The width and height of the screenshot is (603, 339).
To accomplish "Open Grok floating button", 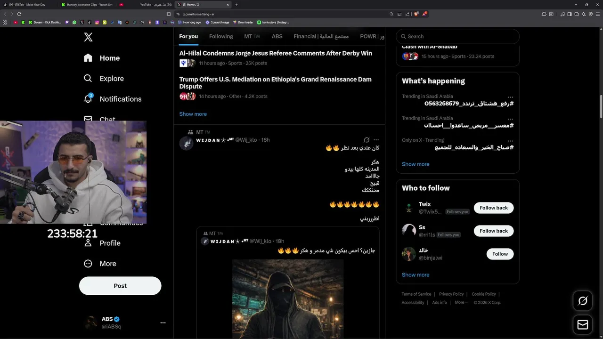I will tap(583, 301).
